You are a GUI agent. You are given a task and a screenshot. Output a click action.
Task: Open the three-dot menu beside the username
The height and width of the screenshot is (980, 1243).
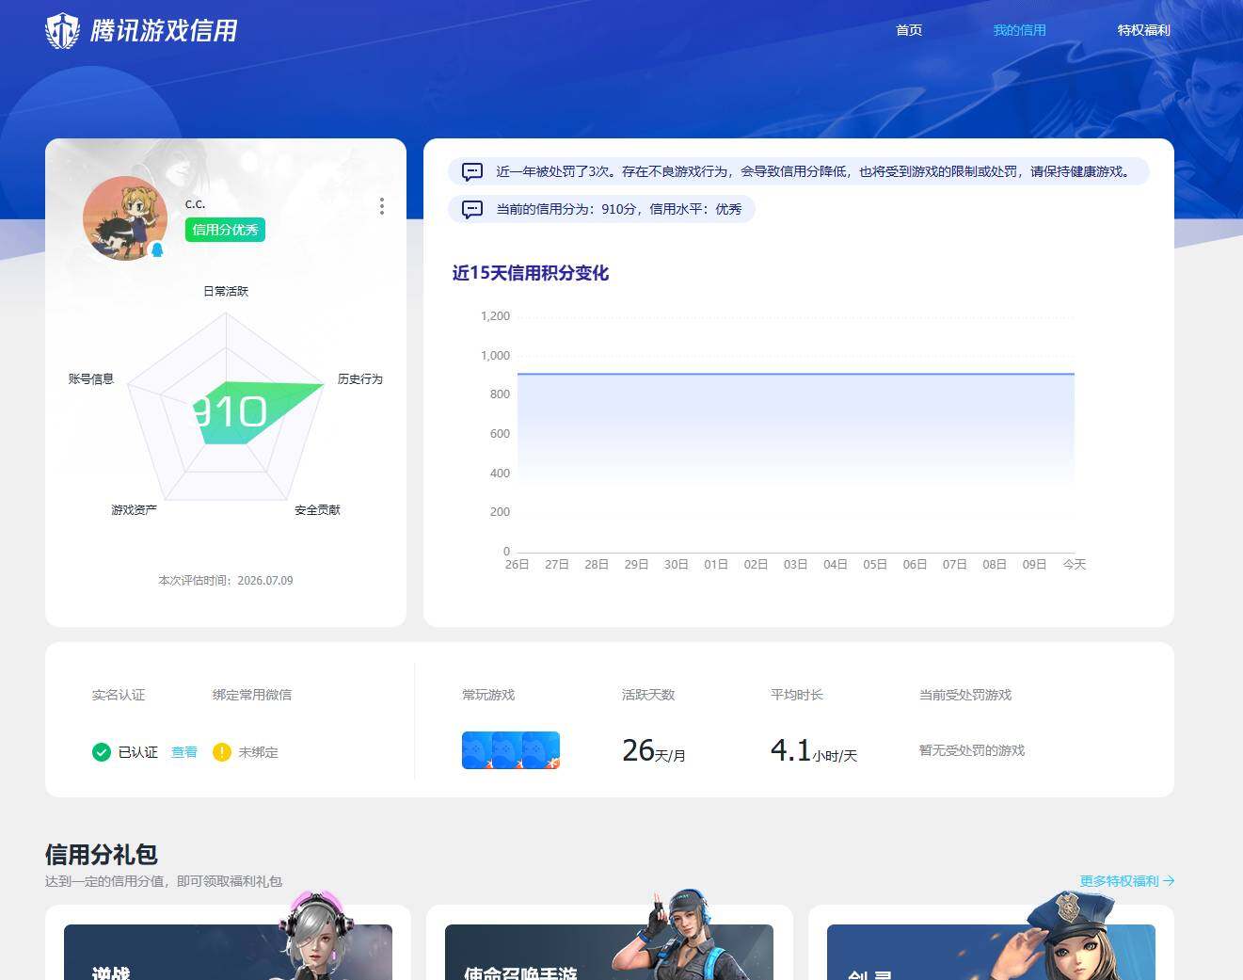pos(381,206)
